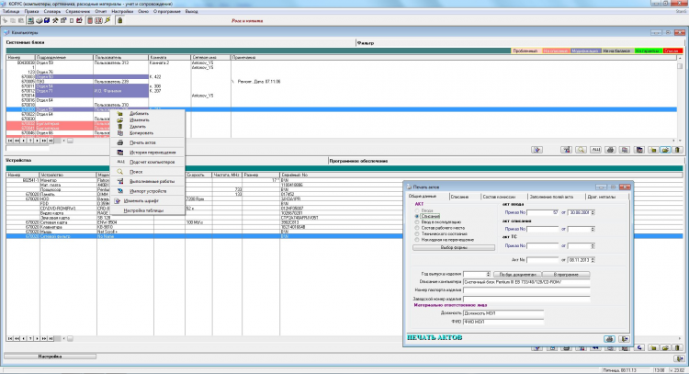689x374 pixels.
Task: Click the print icon in Печать актов dialog
Action: pyautogui.click(x=609, y=339)
